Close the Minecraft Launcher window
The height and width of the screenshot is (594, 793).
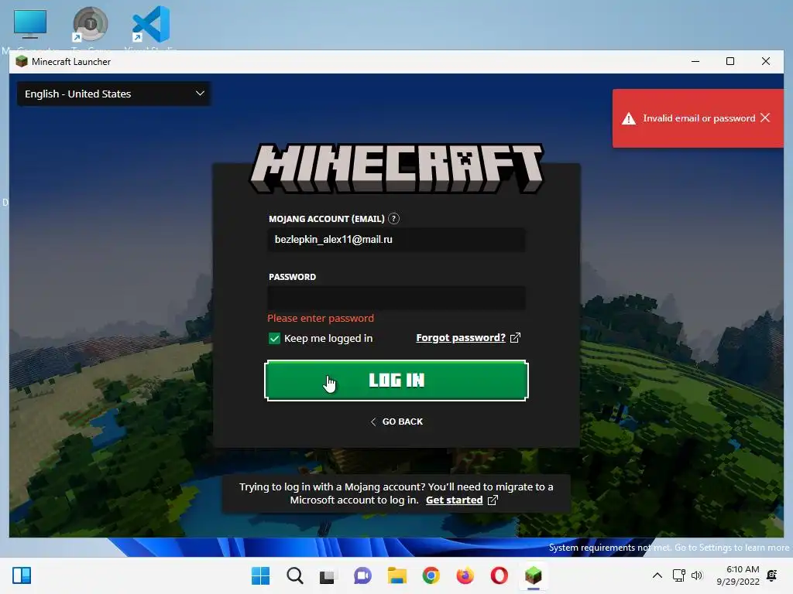pyautogui.click(x=766, y=61)
